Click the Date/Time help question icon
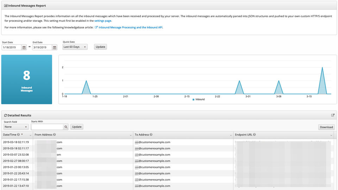338x190 pixels. click(19, 135)
